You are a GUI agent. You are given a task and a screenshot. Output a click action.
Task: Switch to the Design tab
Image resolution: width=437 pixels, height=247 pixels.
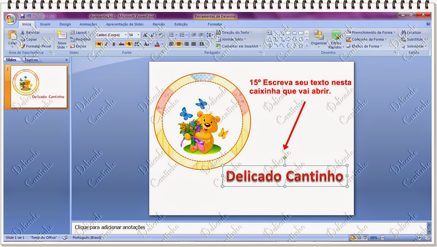[65, 24]
